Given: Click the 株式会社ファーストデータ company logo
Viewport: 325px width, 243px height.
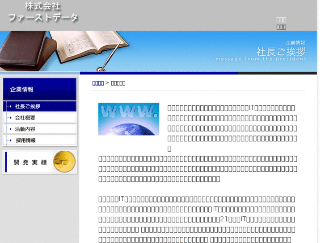Looking at the screenshot, I should coord(43,12).
